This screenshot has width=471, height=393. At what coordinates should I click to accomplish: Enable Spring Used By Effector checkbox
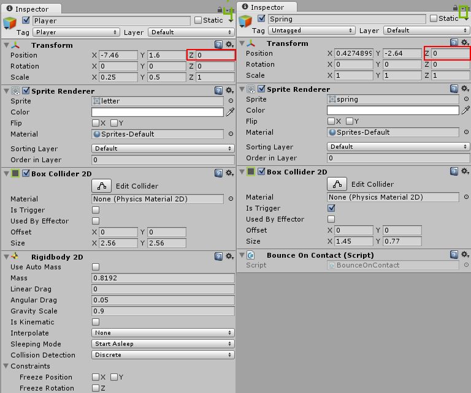(331, 219)
